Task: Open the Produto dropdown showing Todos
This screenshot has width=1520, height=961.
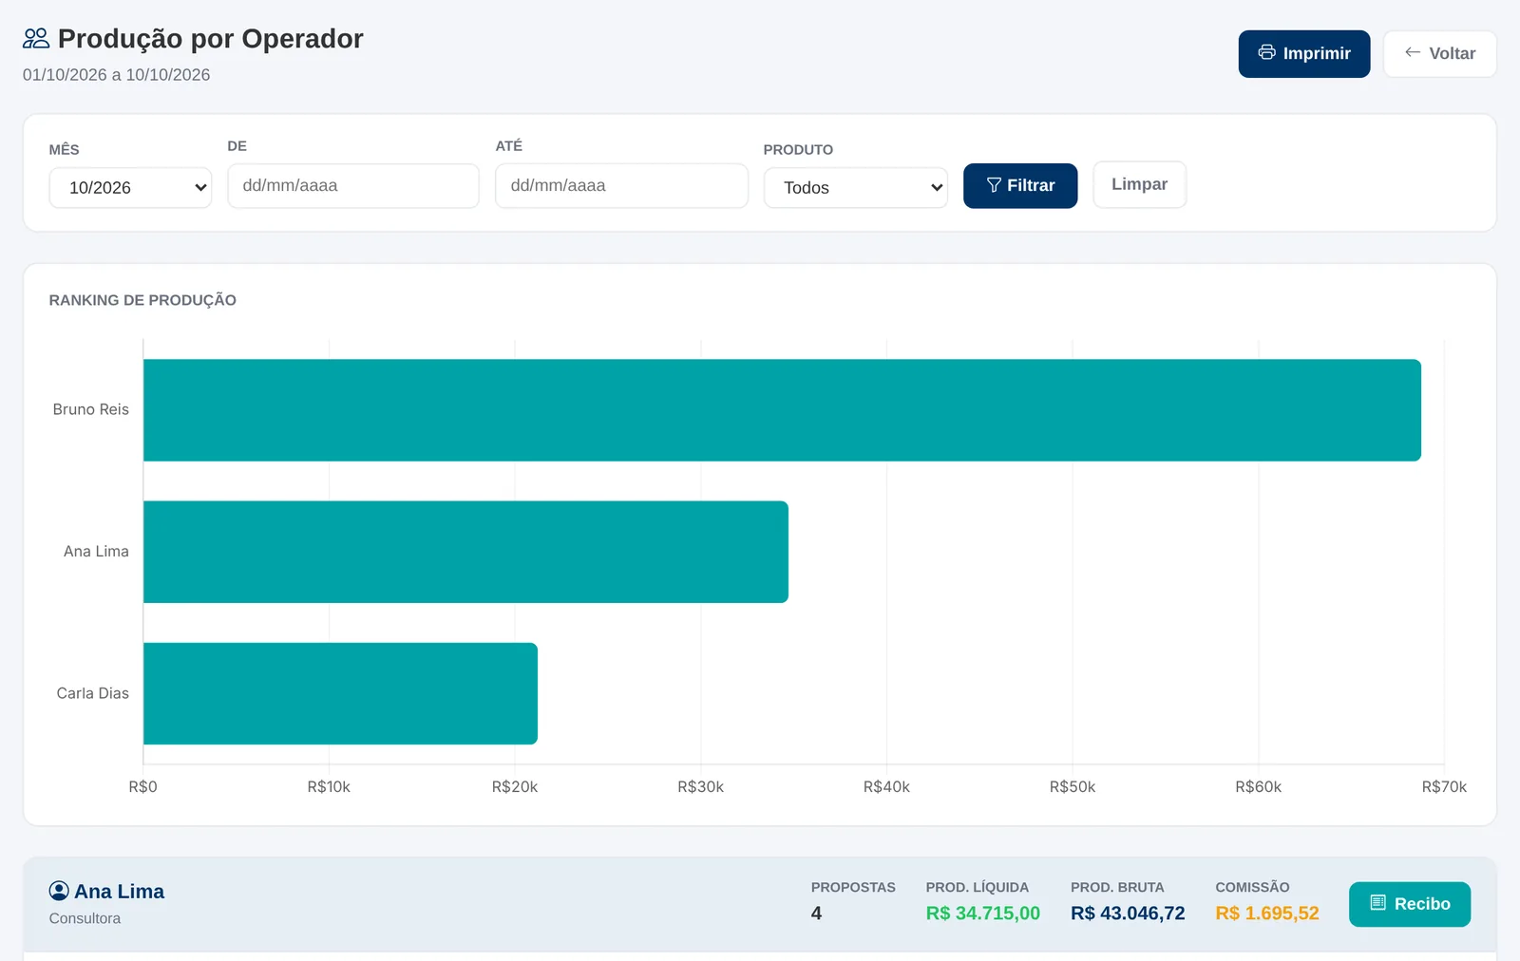Action: coord(856,187)
